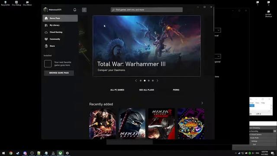This screenshot has height=156, width=277.
Task: Open the Ocu-Mirror desktop shortcut
Action: (x=27, y=3)
